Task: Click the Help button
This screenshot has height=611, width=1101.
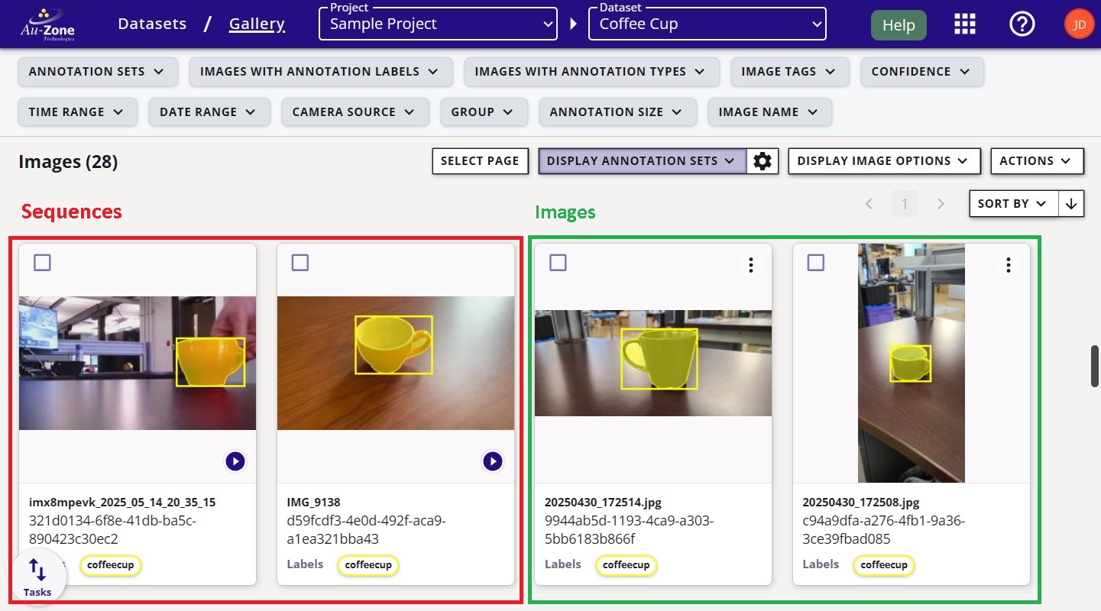Action: 898,24
